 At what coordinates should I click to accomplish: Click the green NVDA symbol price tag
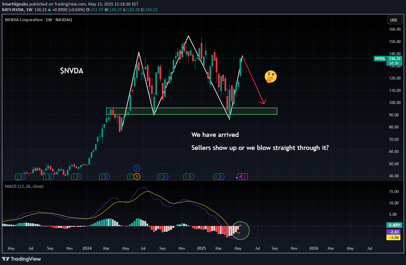click(x=380, y=59)
